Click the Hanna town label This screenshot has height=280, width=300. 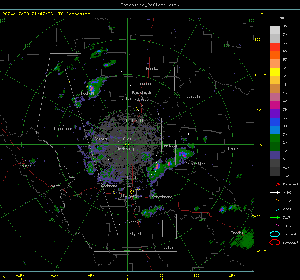coord(233,148)
